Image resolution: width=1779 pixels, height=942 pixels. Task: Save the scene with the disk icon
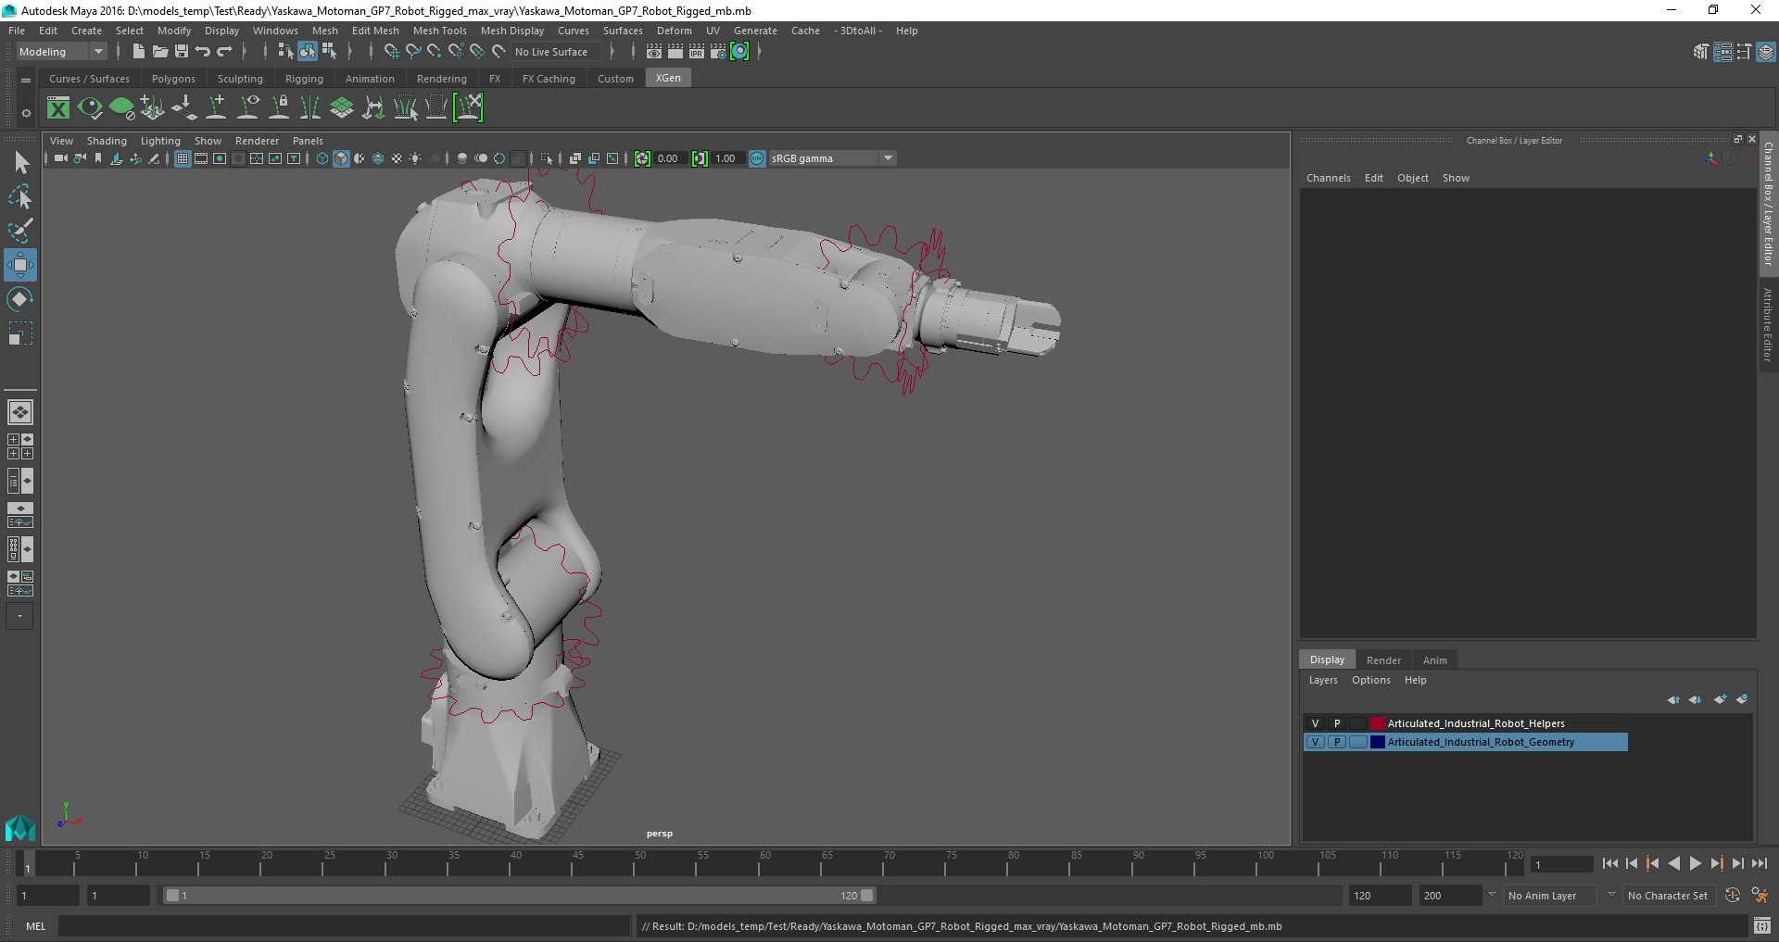click(x=182, y=52)
